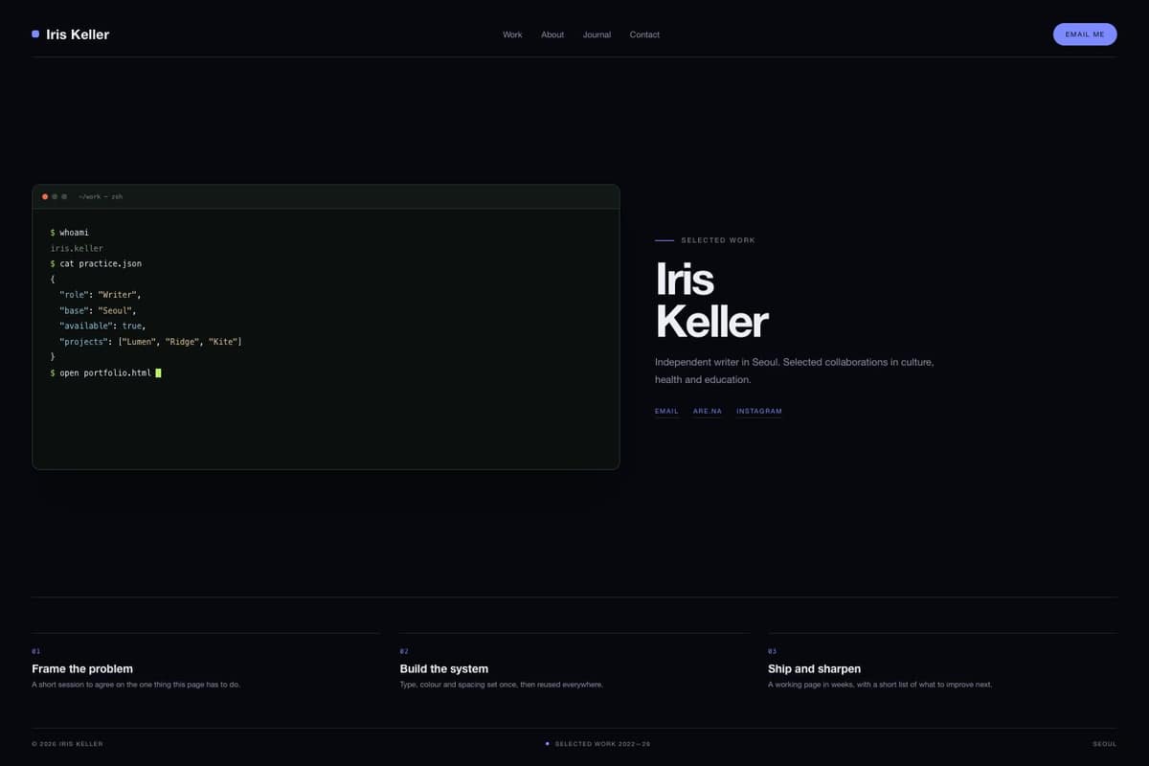Viewport: 1149px width, 766px height.
Task: Select the iris.keller output line
Action: [77, 248]
